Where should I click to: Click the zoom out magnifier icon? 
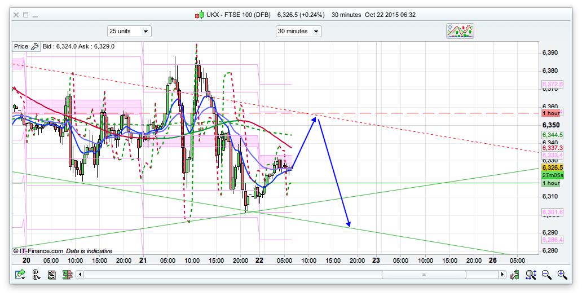[546, 275]
